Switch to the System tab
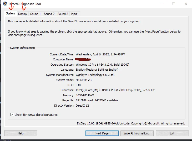Screen dimensions: 192x141 11,13
